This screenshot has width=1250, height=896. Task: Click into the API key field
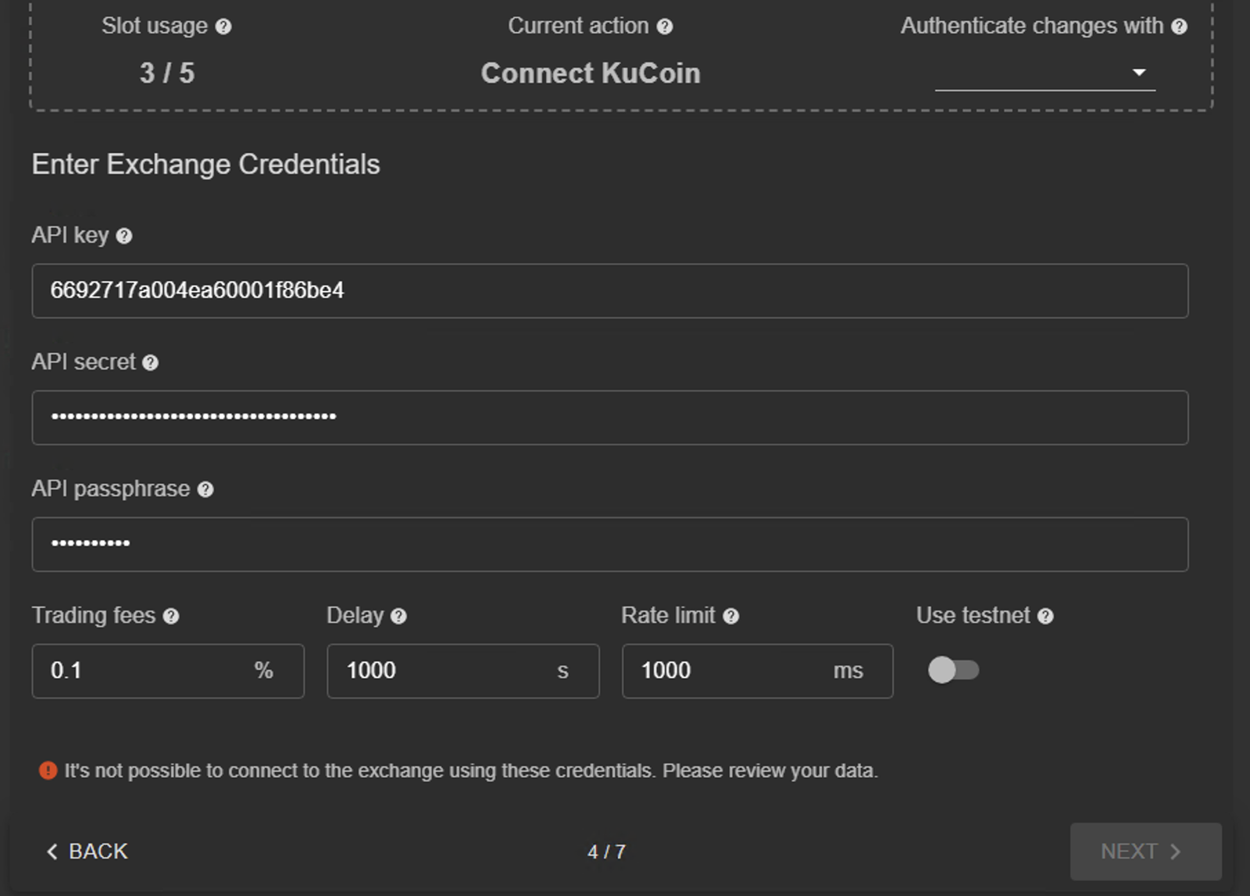(x=609, y=291)
